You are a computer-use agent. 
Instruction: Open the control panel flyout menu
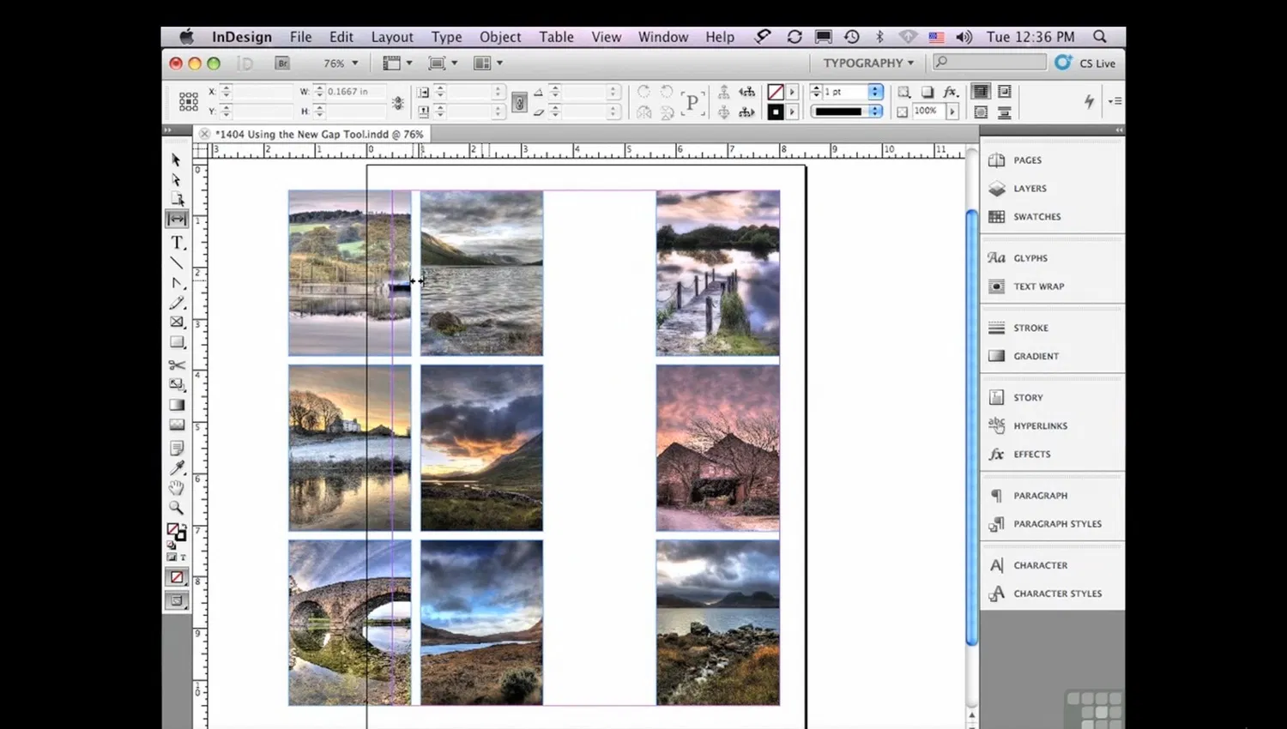1115,101
